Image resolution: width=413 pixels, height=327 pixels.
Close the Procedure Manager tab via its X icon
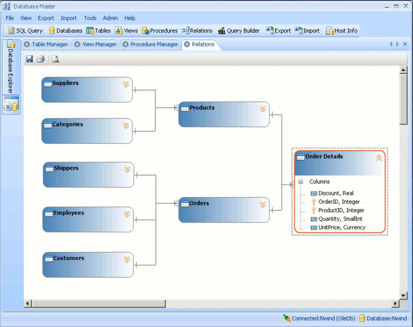[126, 44]
